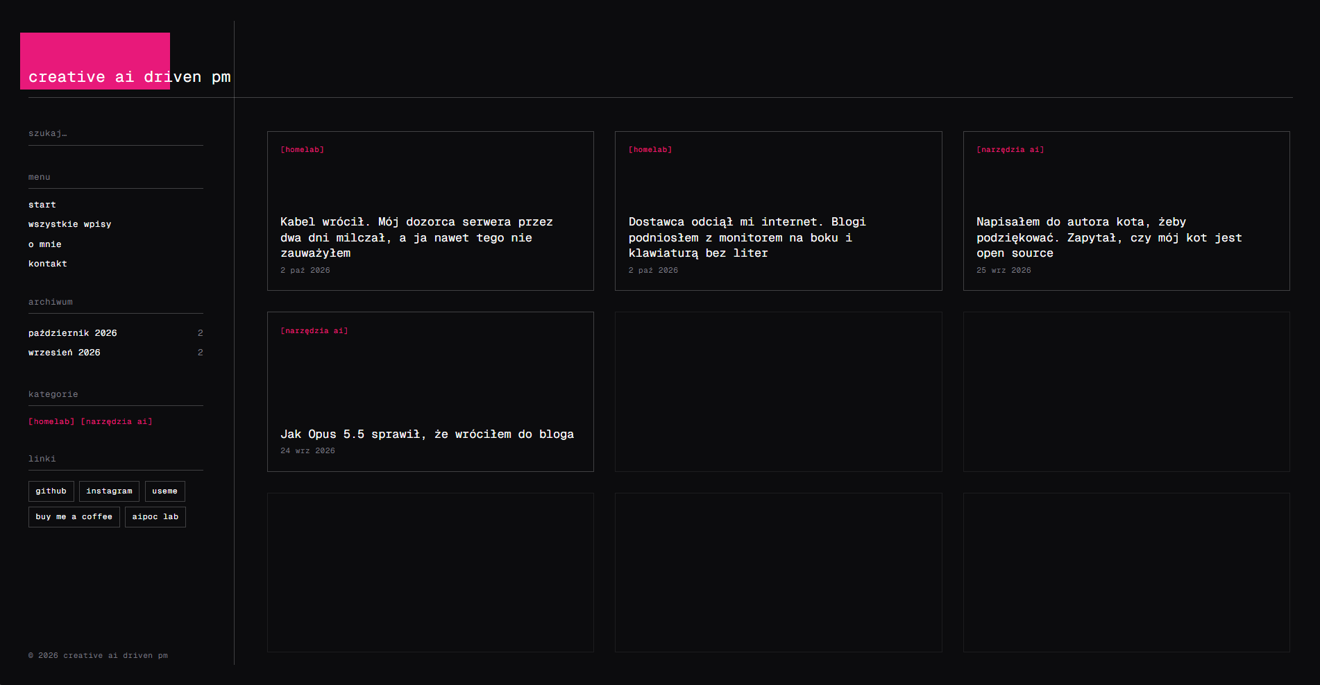The height and width of the screenshot is (685, 1320).
Task: Open the aipoc lab link
Action: click(x=155, y=517)
